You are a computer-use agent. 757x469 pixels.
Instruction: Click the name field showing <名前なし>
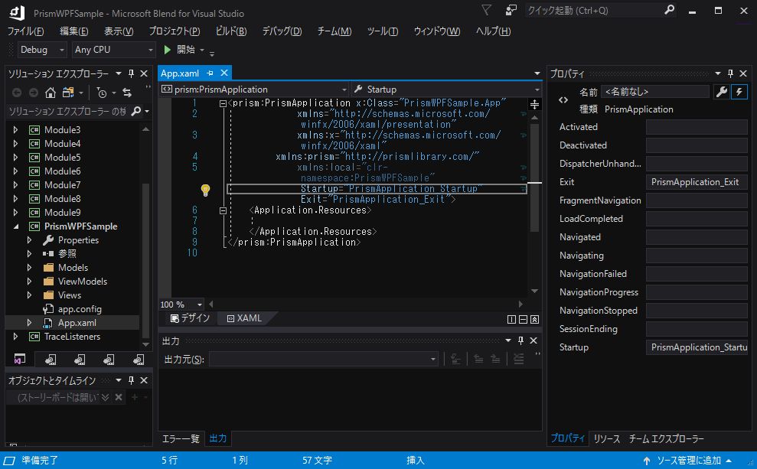pyautogui.click(x=655, y=92)
